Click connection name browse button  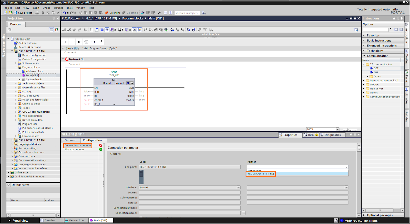244,213
